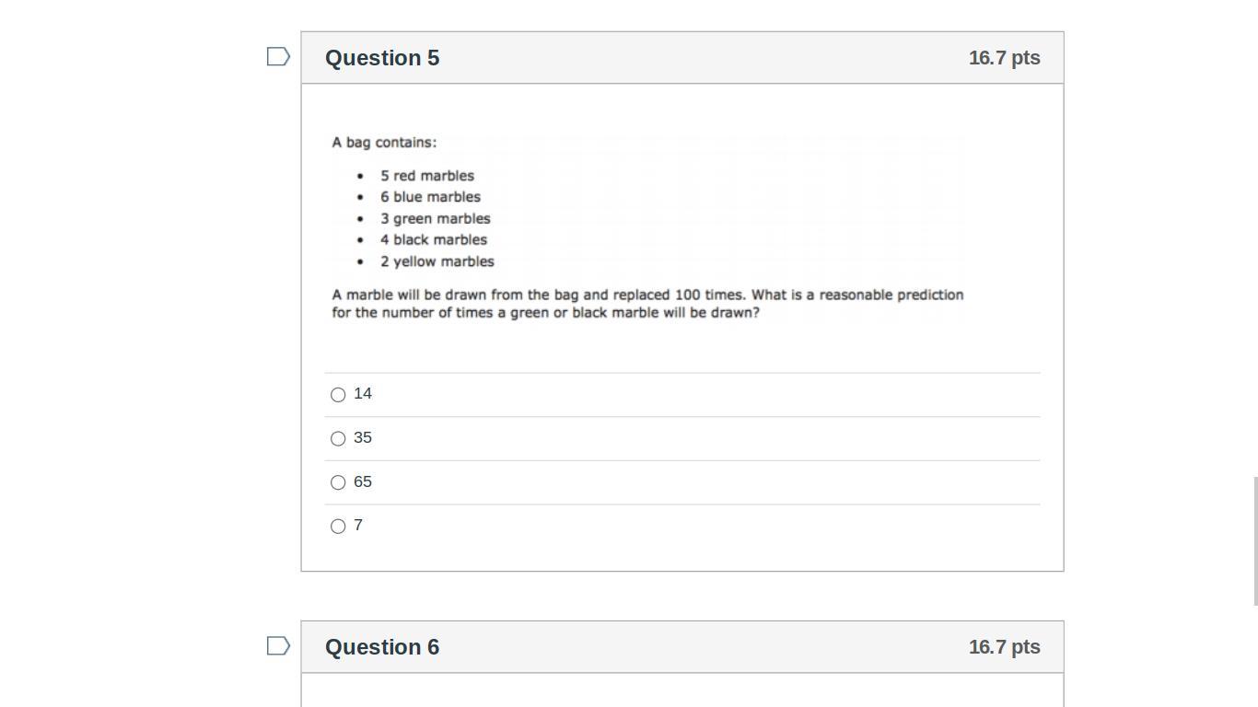Choose the 35 answer radio button
Image resolution: width=1258 pixels, height=707 pixels.
pyautogui.click(x=338, y=439)
